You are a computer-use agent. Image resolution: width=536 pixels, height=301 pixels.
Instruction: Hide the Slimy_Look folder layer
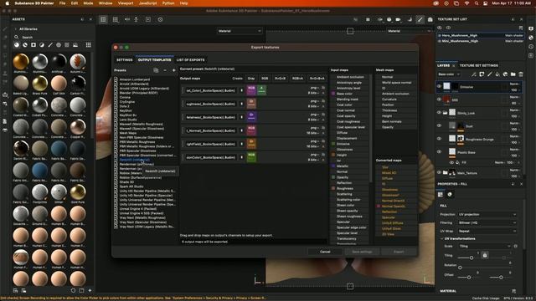click(439, 113)
